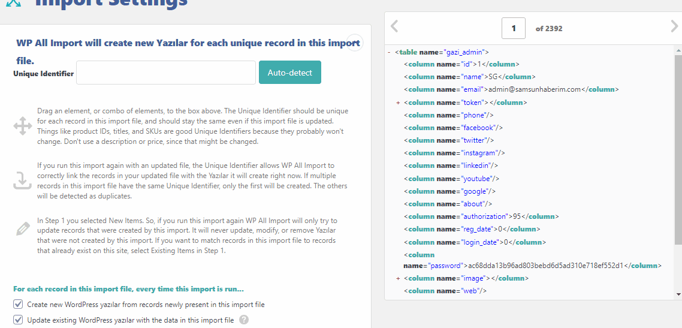The height and width of the screenshot is (328, 682).
Task: Open help tooltip beside Update existing option
Action: [x=244, y=320]
